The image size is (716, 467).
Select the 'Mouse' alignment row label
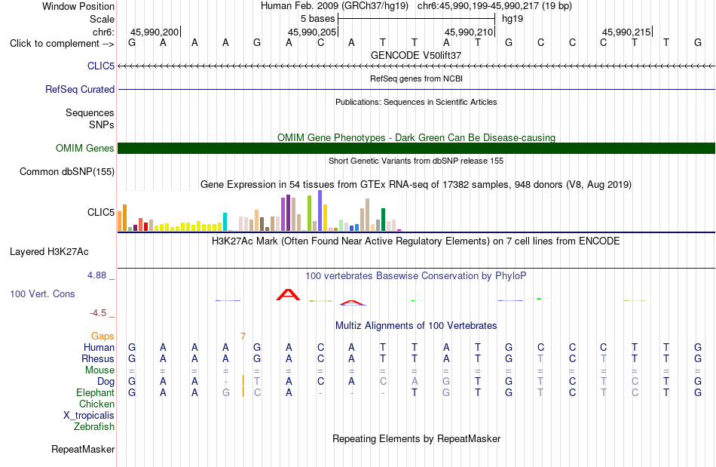[100, 370]
